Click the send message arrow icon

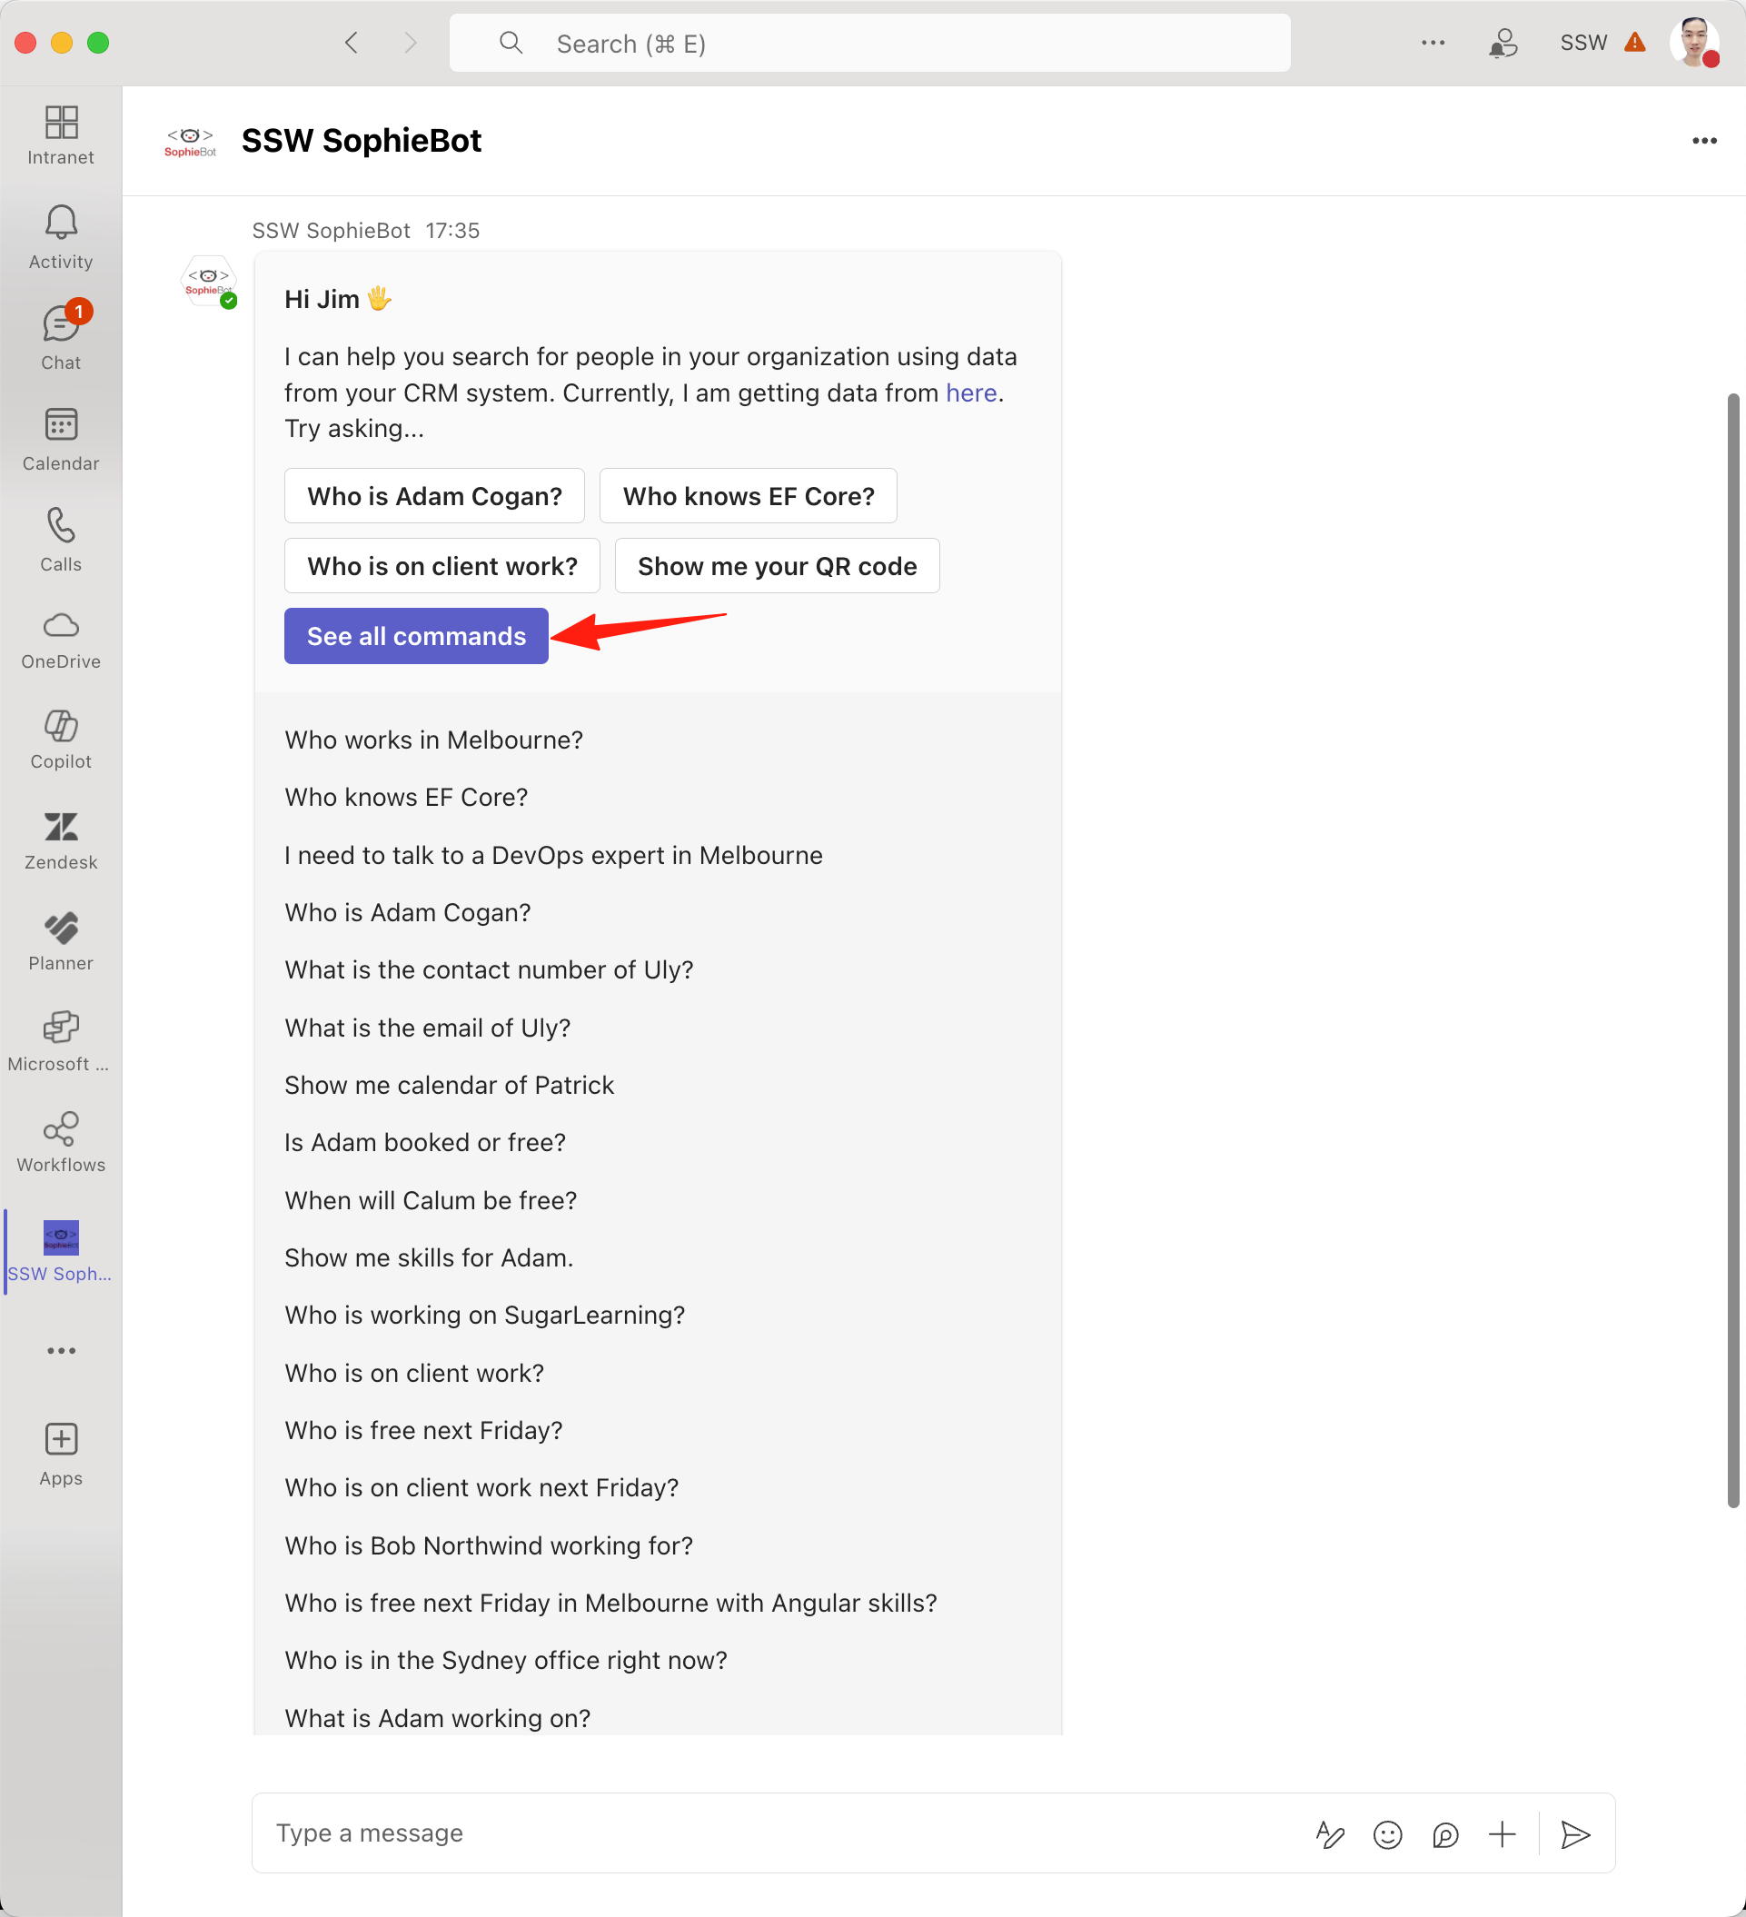pyautogui.click(x=1575, y=1834)
